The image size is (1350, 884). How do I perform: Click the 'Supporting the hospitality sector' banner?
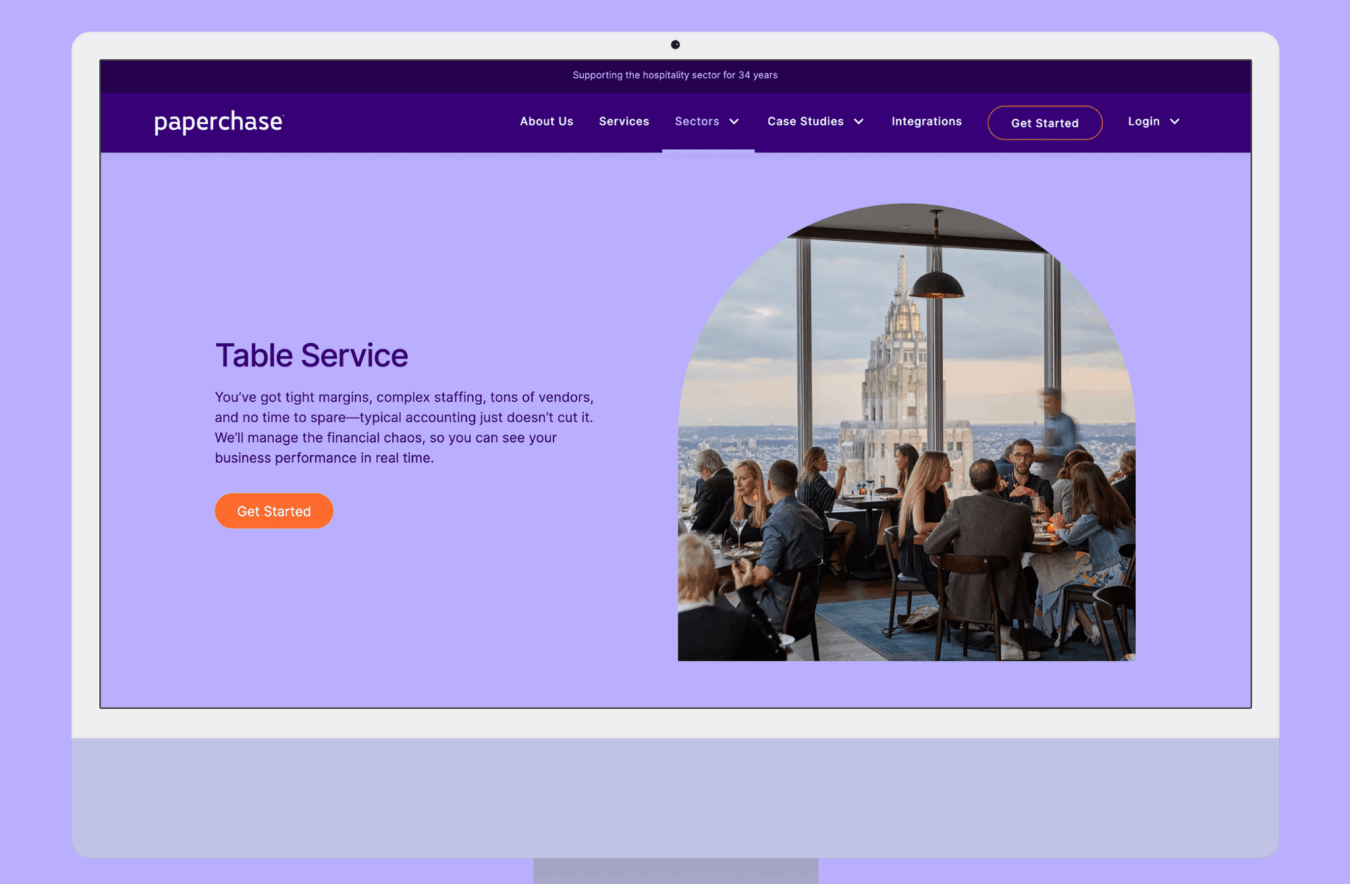point(675,75)
